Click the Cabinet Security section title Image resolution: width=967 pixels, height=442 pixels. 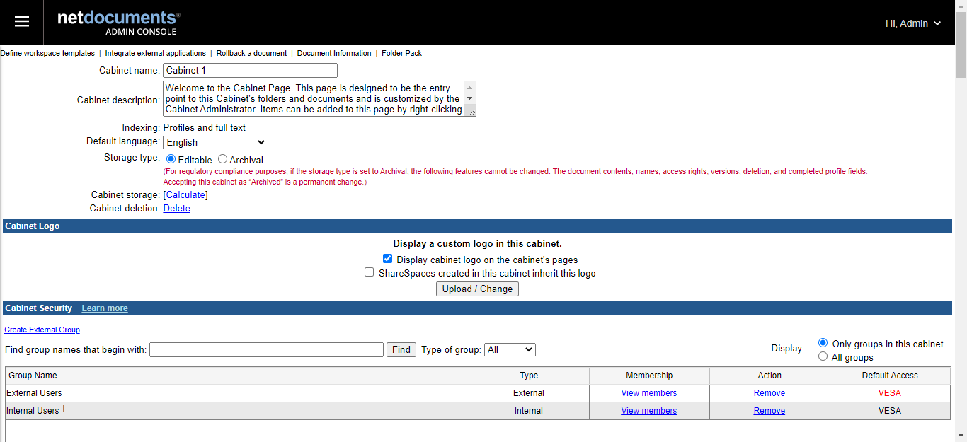tap(38, 308)
